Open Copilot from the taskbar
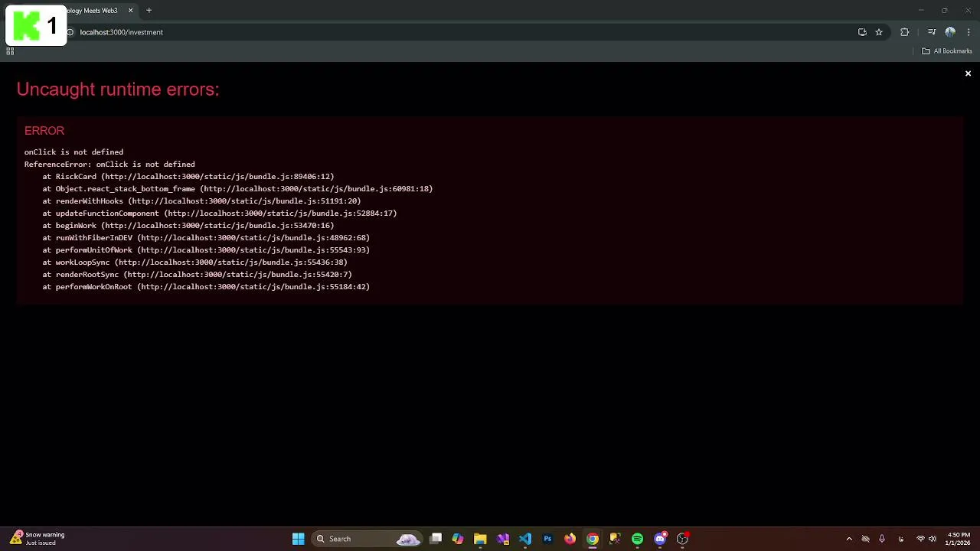The image size is (980, 551). click(458, 539)
